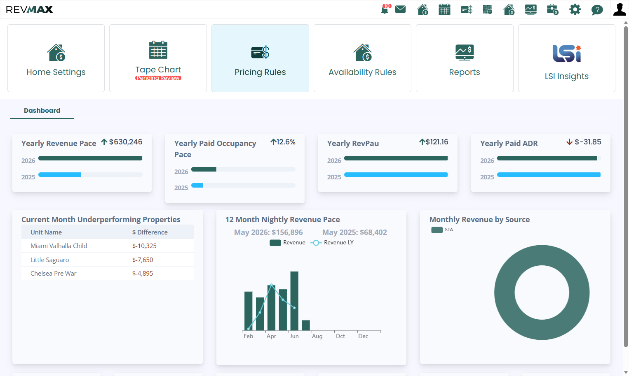Click the briefcase with dollar icon

(x=552, y=9)
